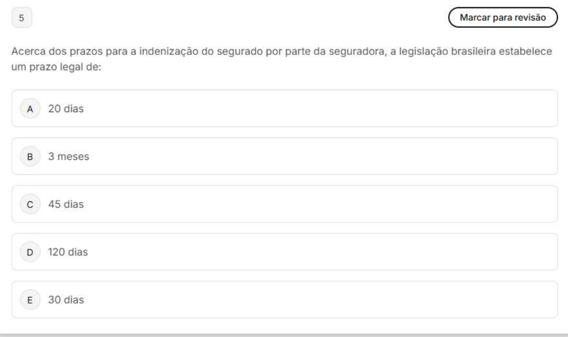The image size is (568, 337).
Task: Select the letter A circle icon
Action: pos(31,109)
